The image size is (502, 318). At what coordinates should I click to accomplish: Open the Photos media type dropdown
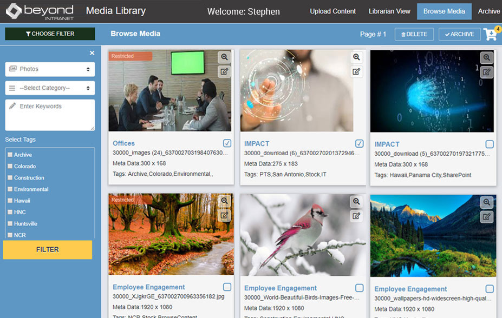click(50, 69)
